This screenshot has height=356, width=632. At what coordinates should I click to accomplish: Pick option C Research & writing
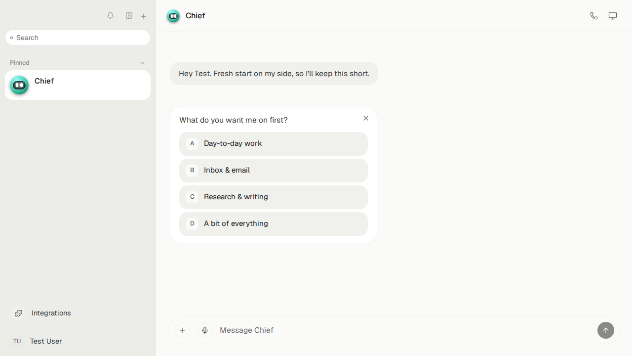[274, 197]
